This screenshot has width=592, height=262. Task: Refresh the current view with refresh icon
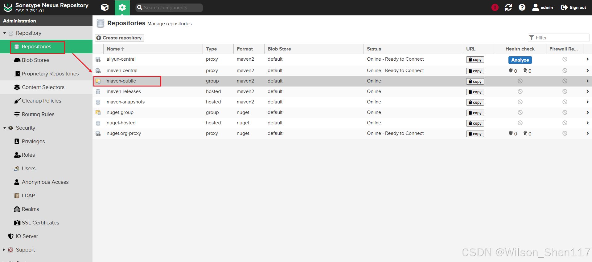(508, 7)
